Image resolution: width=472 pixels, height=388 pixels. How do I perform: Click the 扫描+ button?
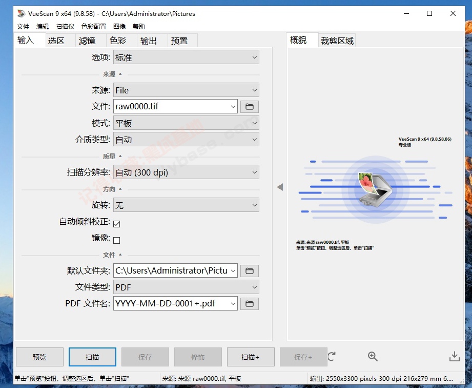coord(251,357)
